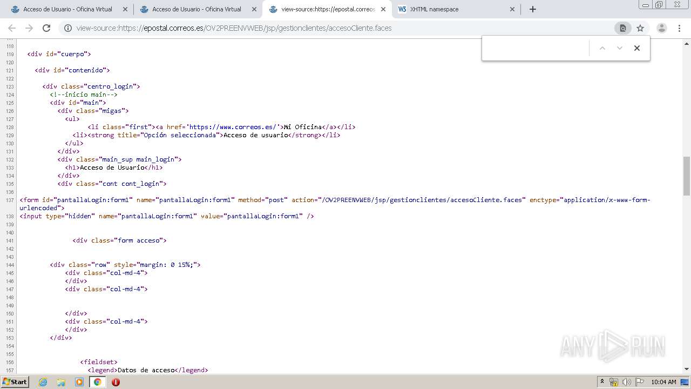Click the col-md-4 div on line 151

[106, 321]
